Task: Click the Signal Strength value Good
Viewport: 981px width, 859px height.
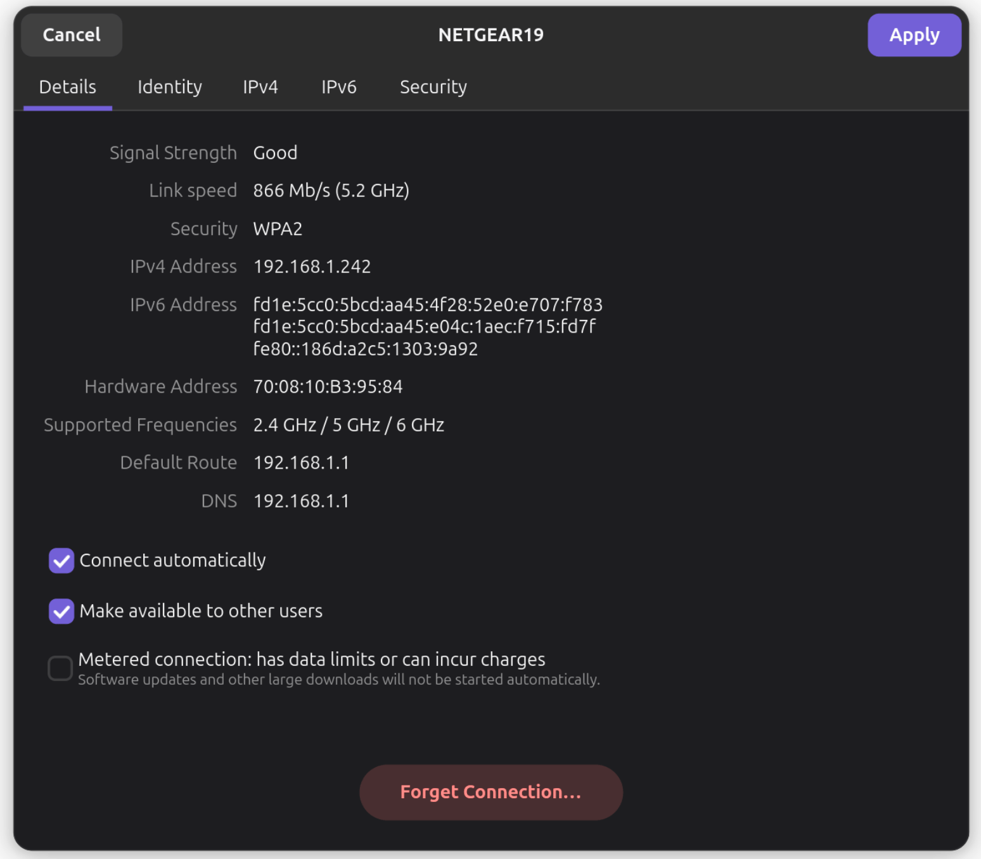Action: click(x=275, y=153)
